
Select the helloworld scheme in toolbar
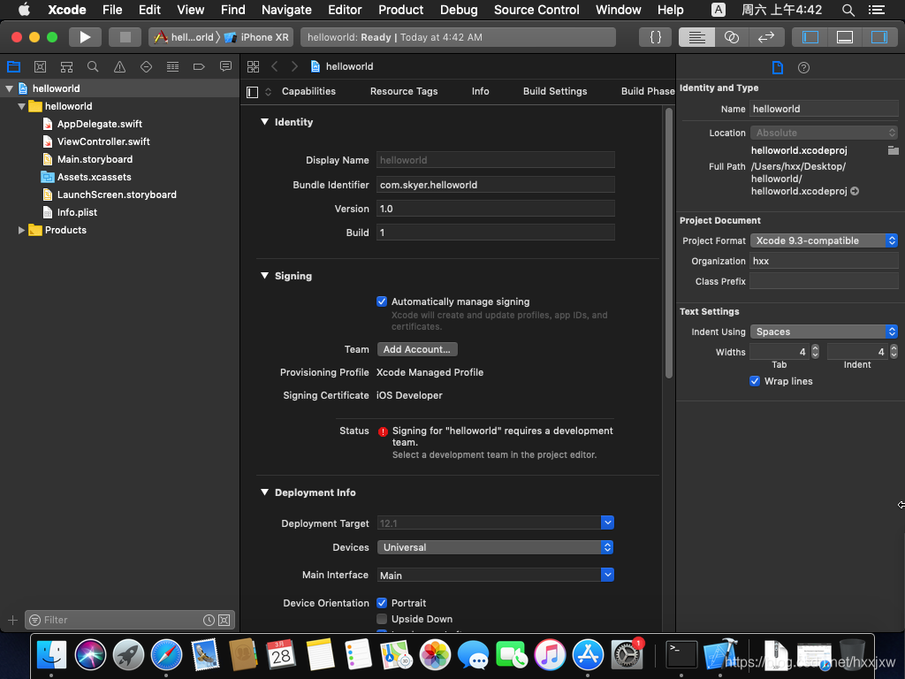(x=184, y=37)
